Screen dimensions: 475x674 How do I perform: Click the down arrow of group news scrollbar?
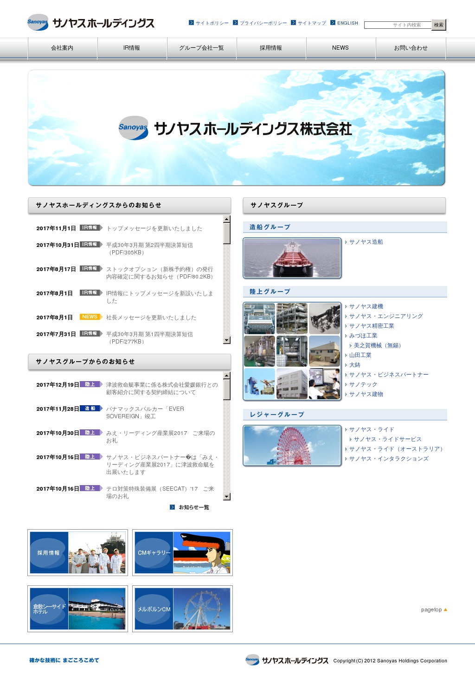click(x=227, y=497)
